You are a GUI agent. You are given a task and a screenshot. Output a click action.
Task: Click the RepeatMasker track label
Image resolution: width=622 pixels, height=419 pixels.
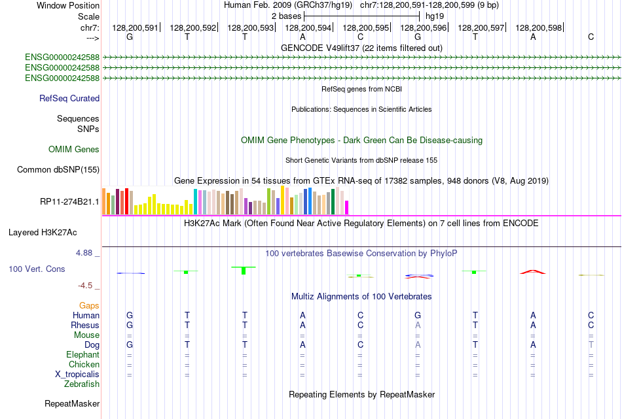72,403
